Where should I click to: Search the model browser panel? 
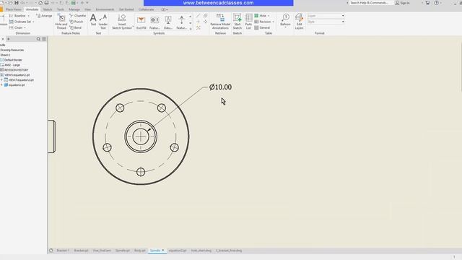38,39
